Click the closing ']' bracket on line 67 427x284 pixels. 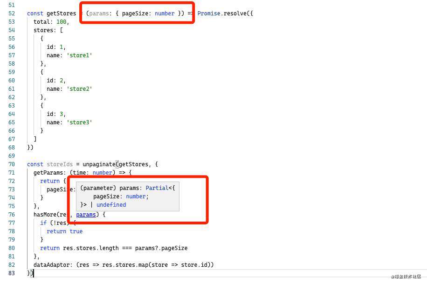[35, 139]
